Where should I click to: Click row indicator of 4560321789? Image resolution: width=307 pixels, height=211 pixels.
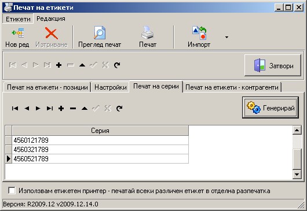point(9,150)
